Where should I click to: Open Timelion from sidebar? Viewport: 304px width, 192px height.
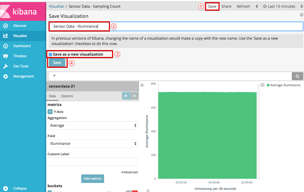(20, 56)
